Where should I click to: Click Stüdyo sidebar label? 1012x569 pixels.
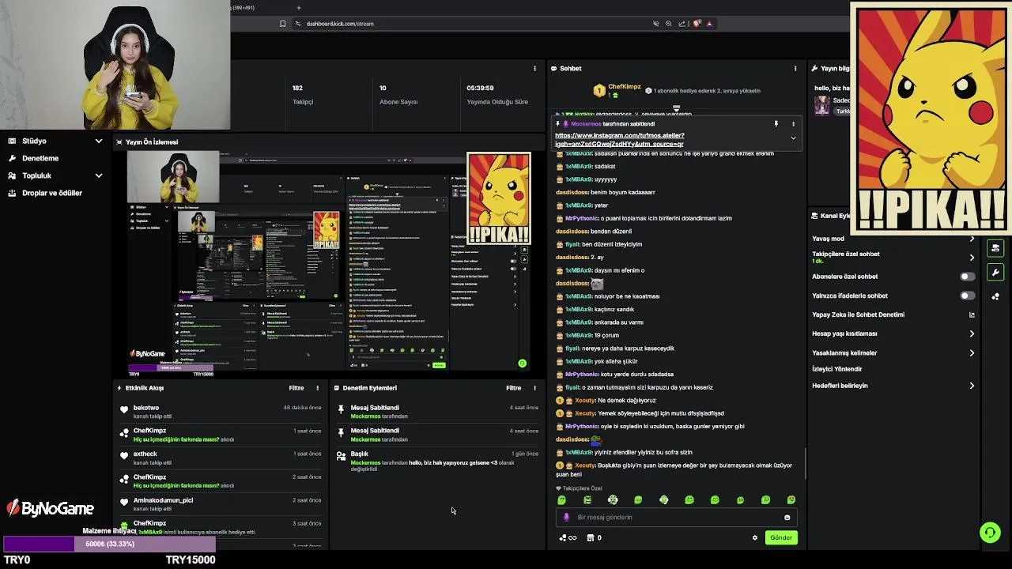(34, 141)
